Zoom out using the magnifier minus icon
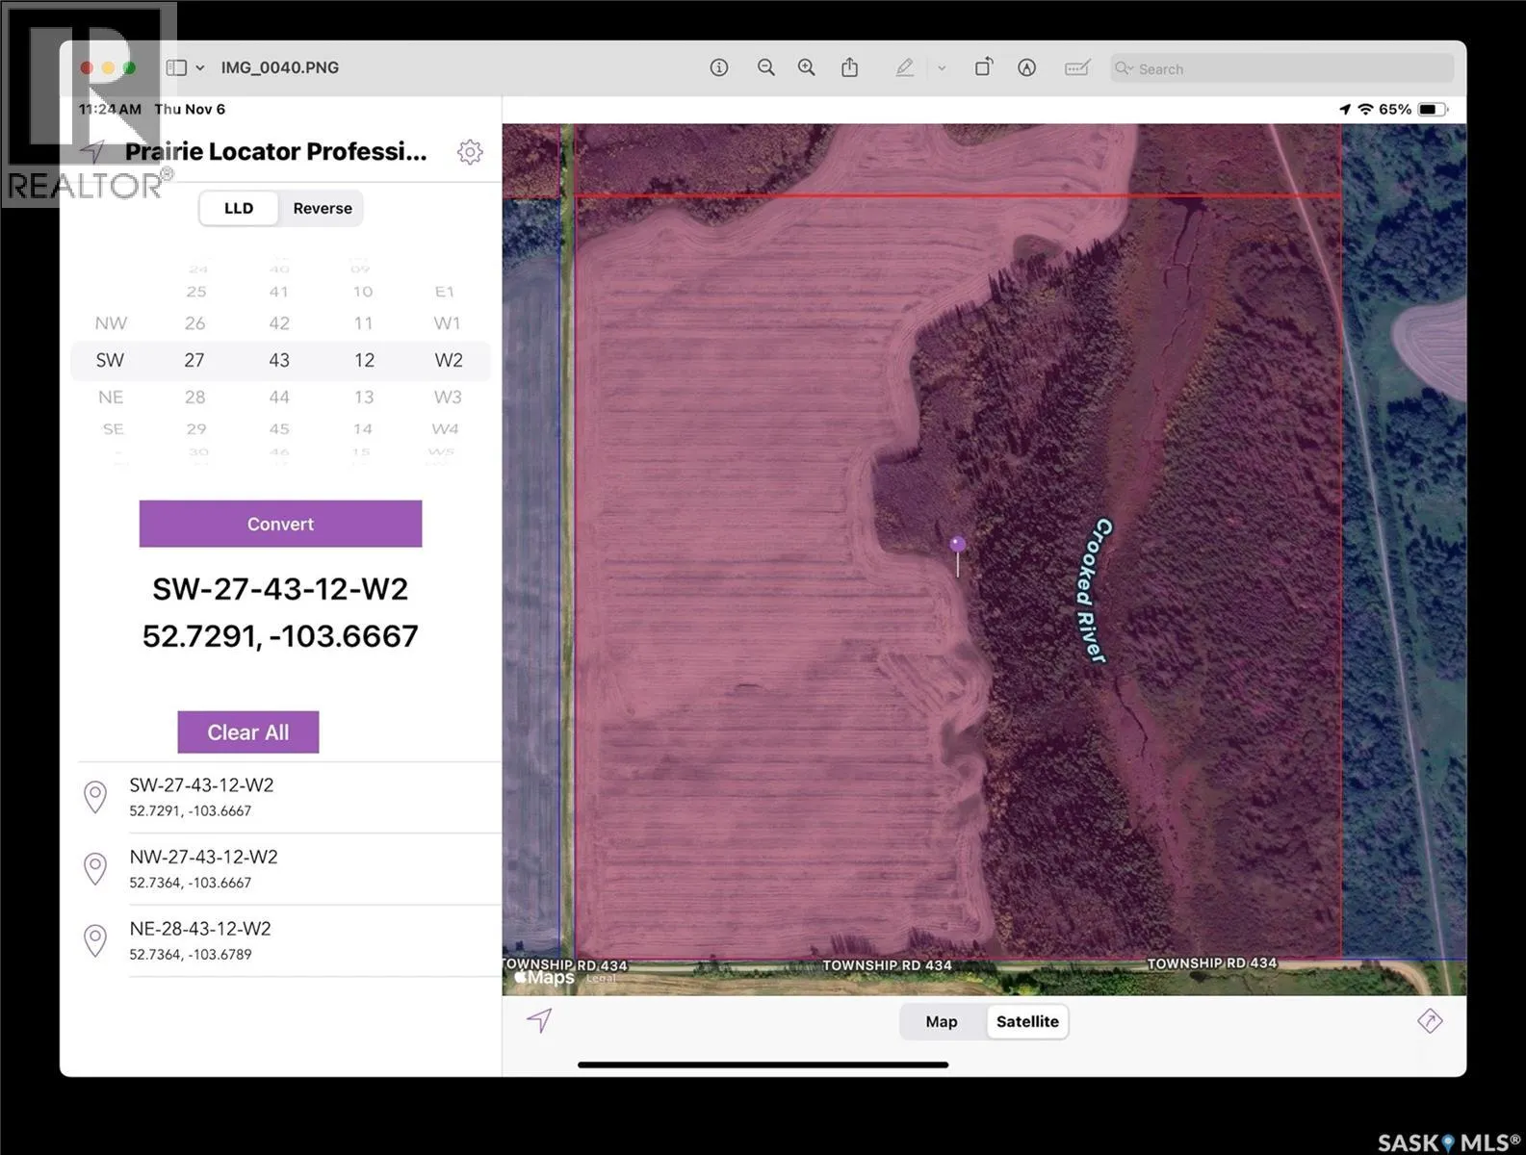This screenshot has height=1155, width=1526. click(765, 67)
